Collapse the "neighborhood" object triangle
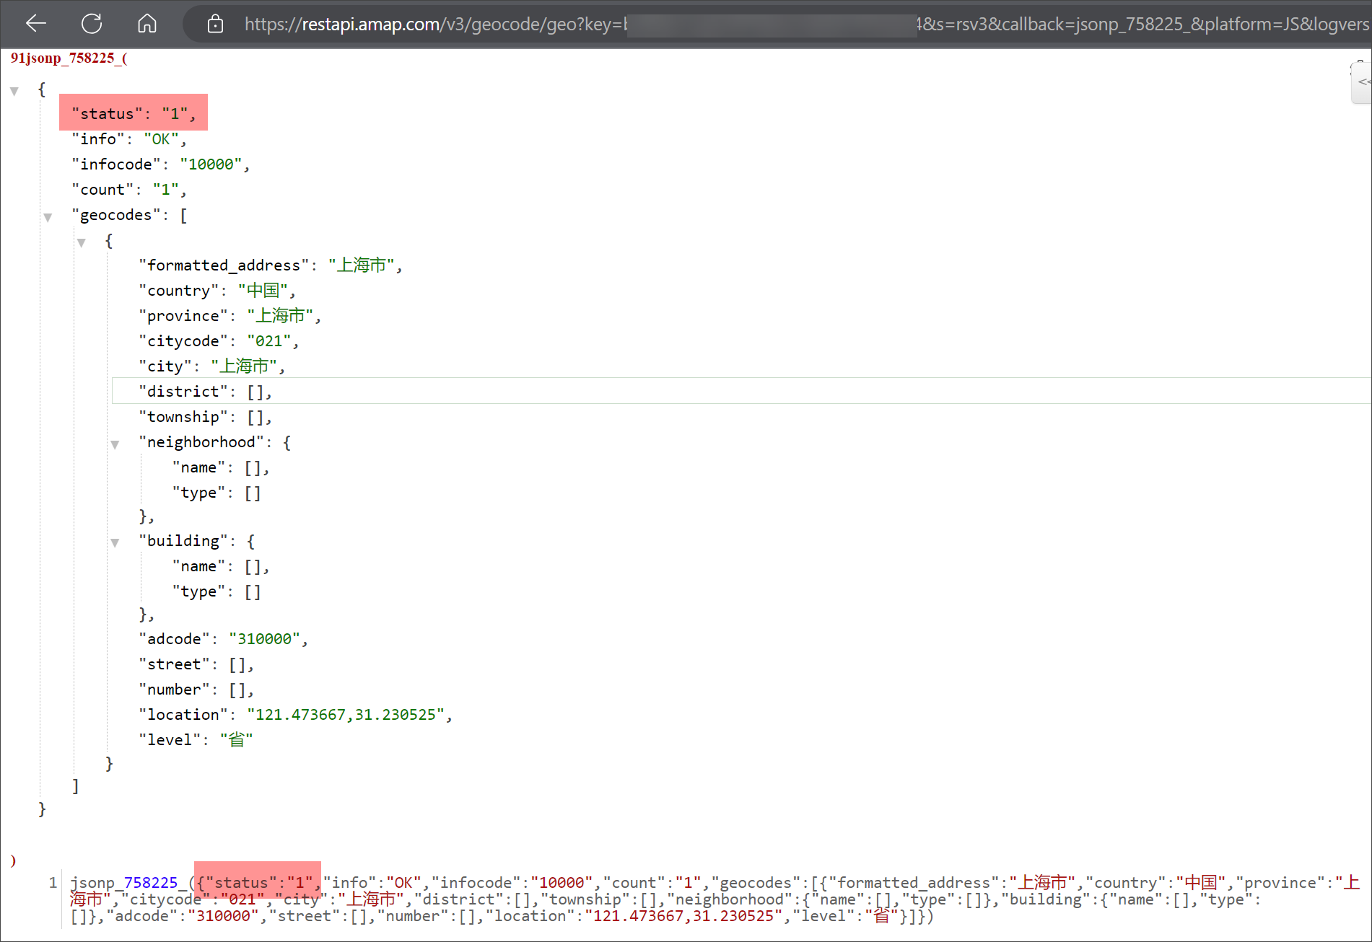This screenshot has width=1372, height=942. click(x=115, y=444)
